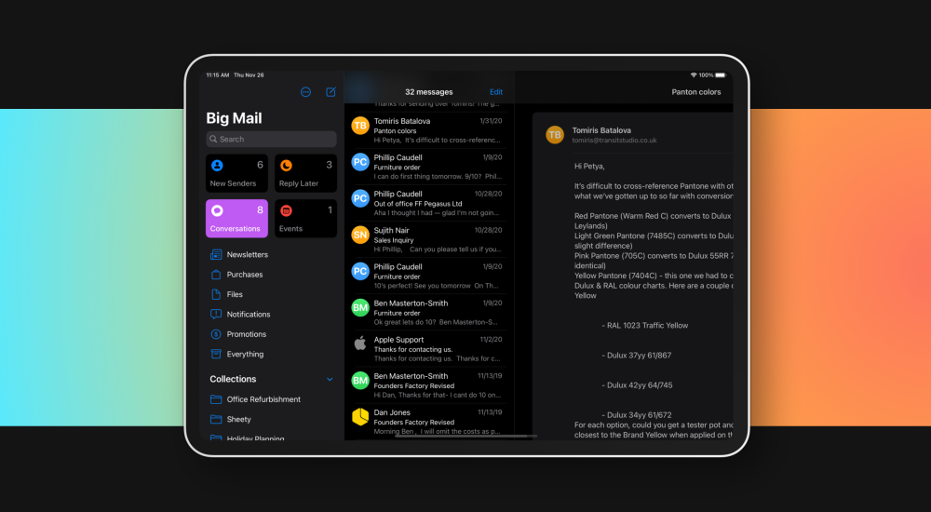Screen dimensions: 931x512
Task: Open the Reply Later tile
Action: [305, 173]
